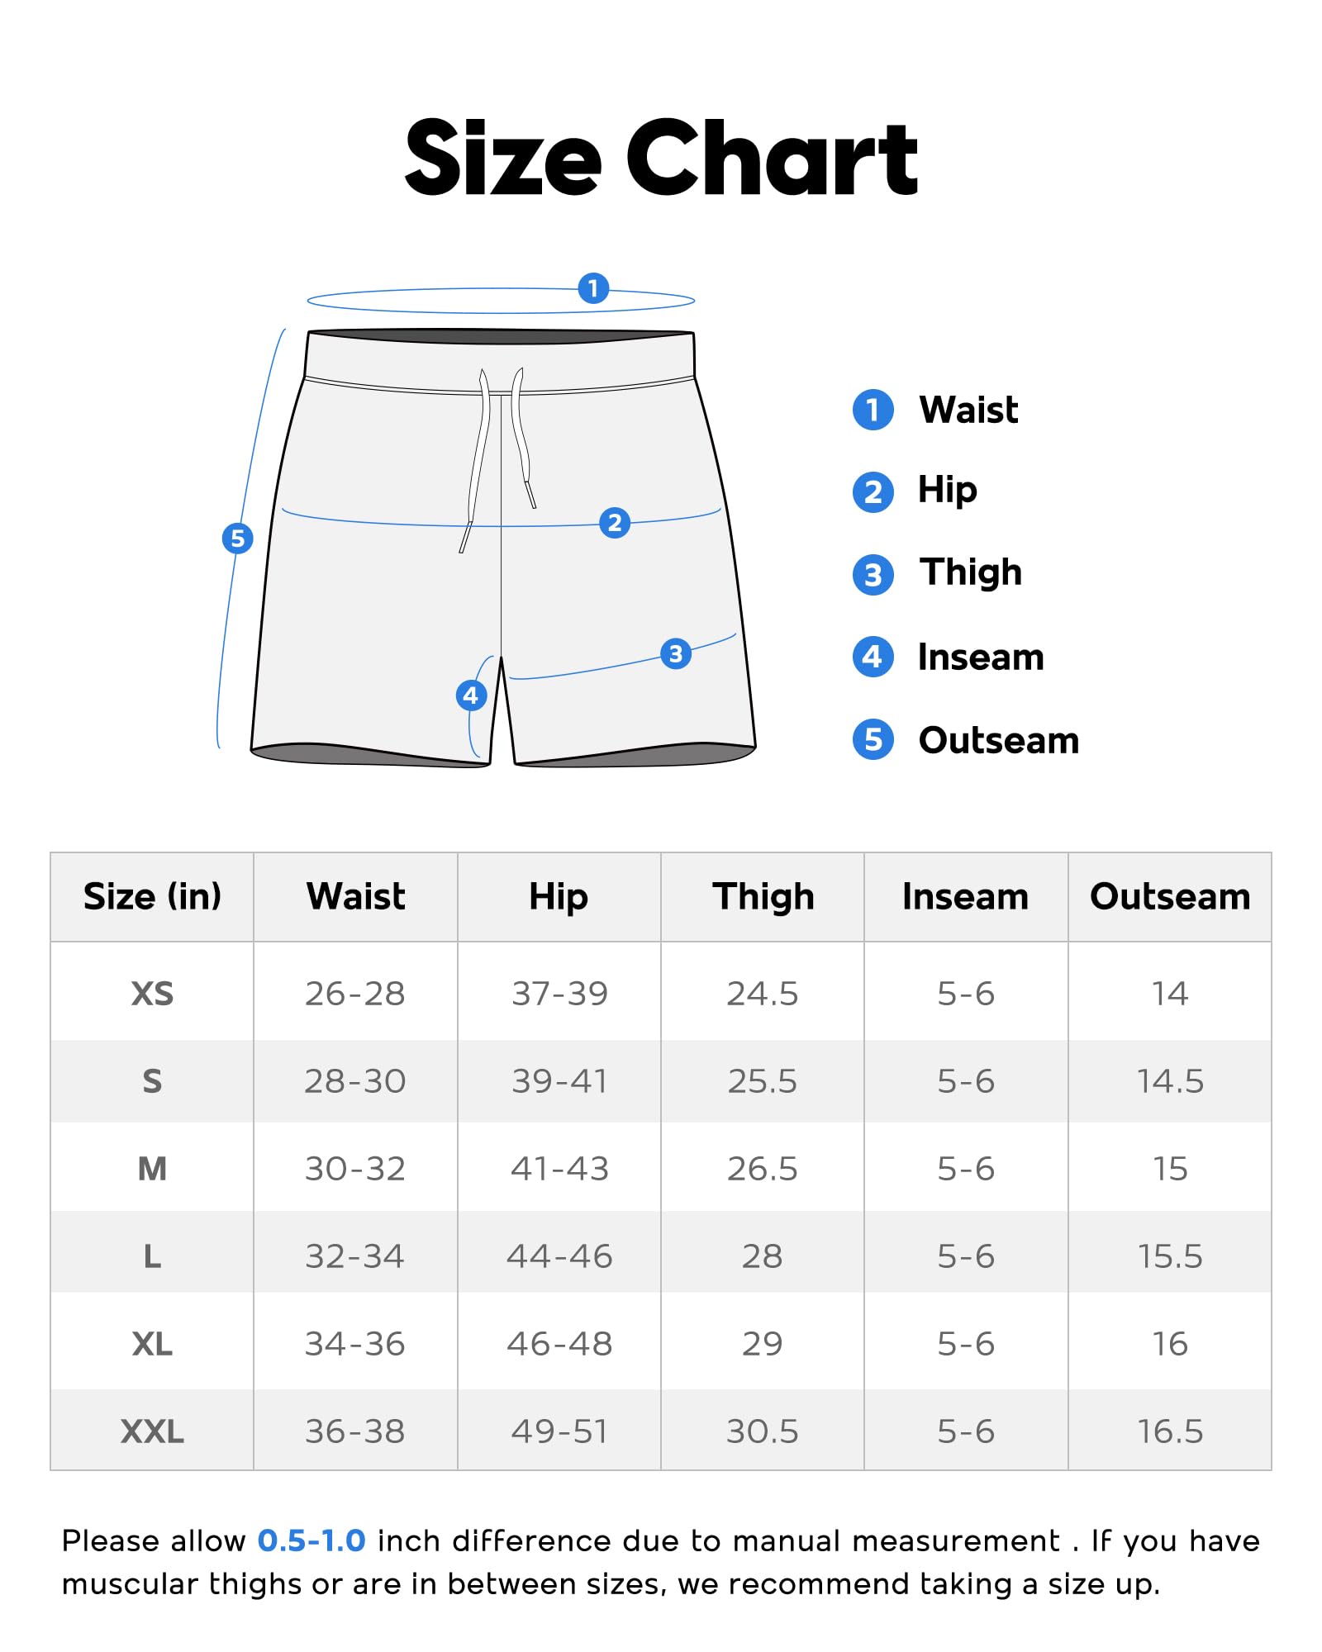Select the blue 5 circle beside the Outseam legend label
The height and width of the screenshot is (1652, 1322).
873,740
